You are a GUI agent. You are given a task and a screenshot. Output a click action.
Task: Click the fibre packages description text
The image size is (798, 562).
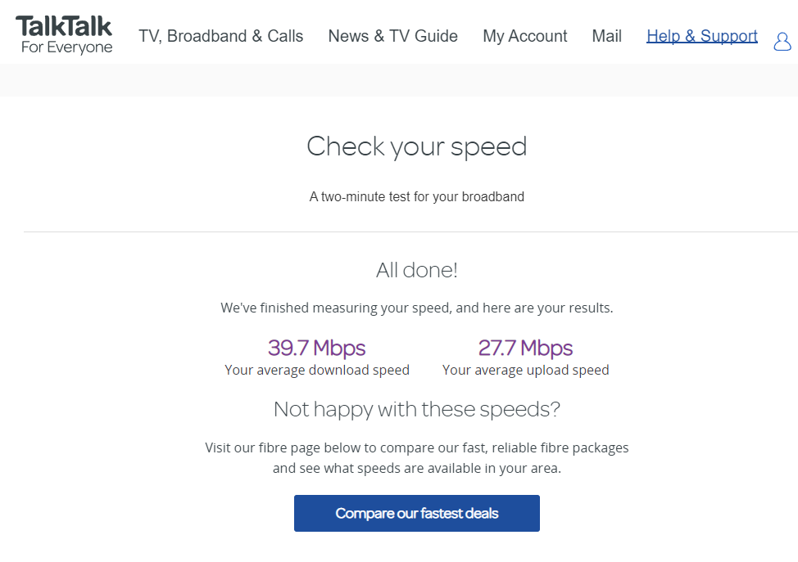pos(416,456)
